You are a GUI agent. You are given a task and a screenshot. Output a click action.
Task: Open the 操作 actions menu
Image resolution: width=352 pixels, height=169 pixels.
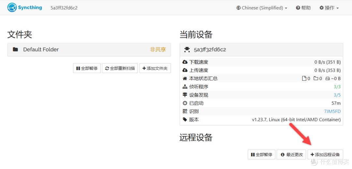[x=329, y=8]
